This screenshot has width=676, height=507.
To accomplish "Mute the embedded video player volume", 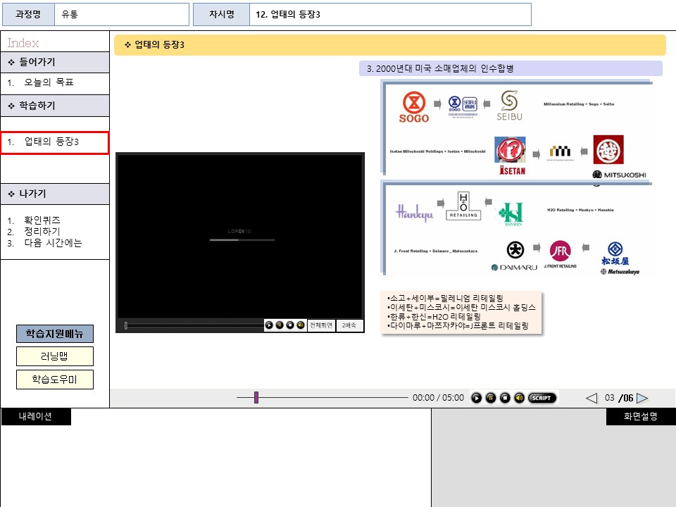I will point(301,325).
